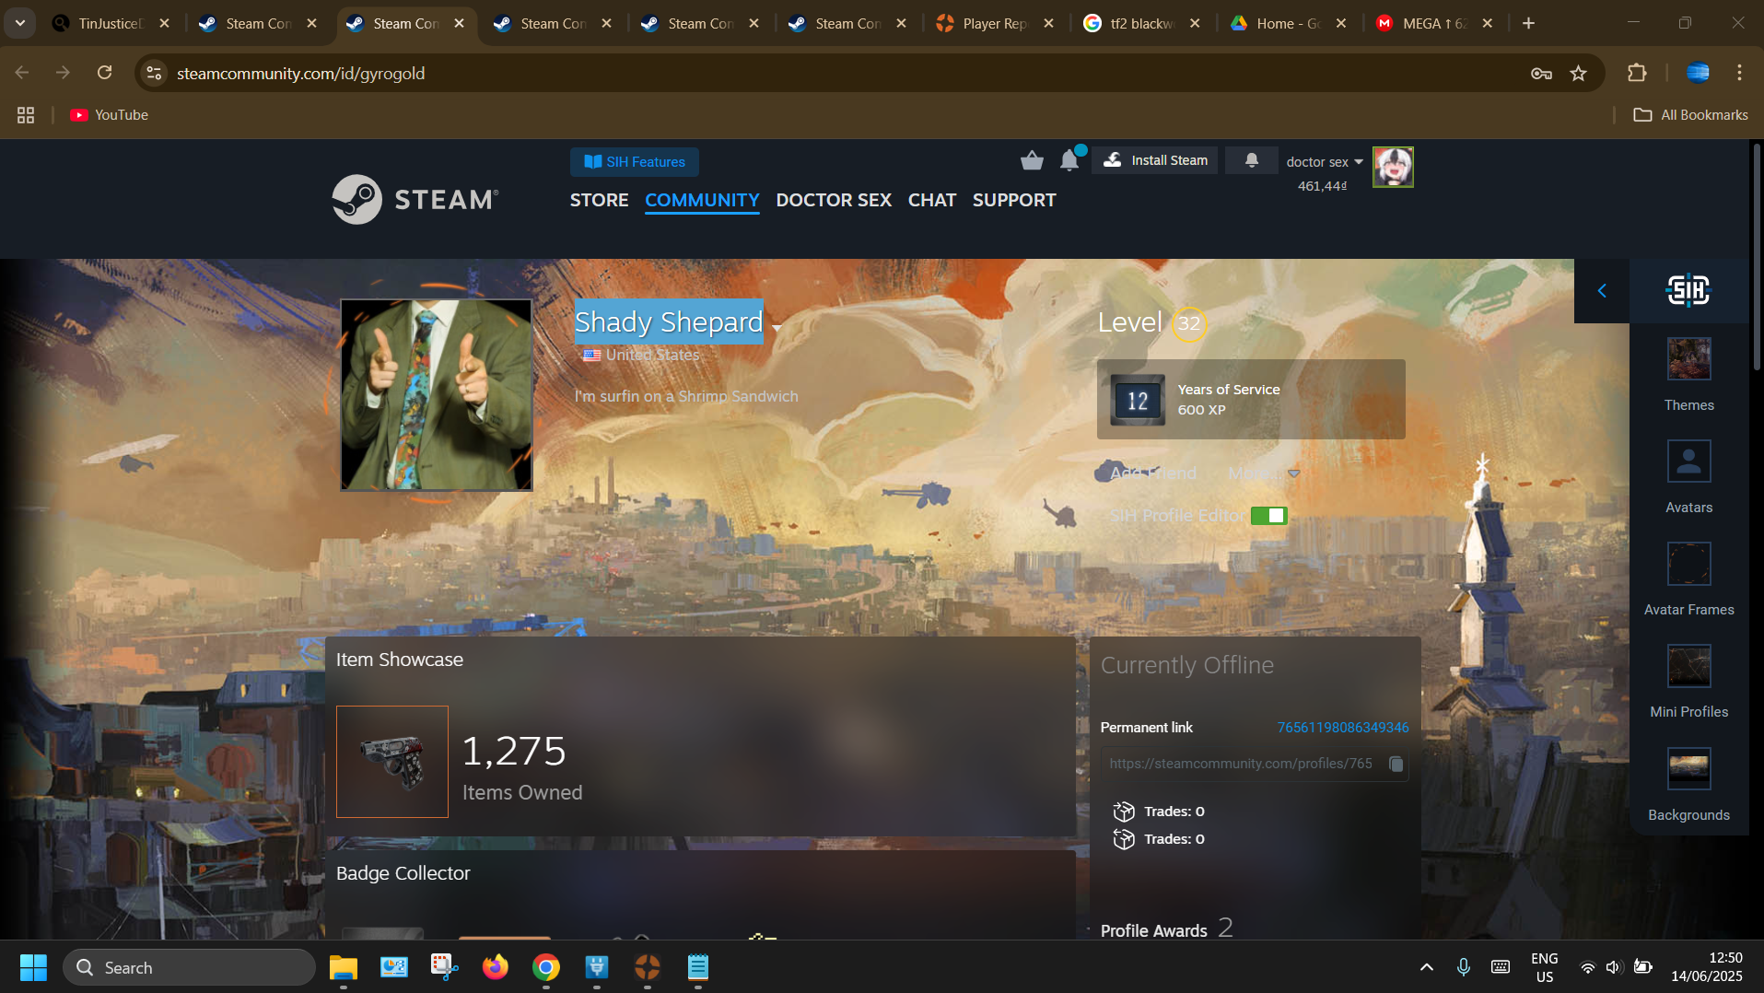The width and height of the screenshot is (1764, 993).
Task: Open the shopping cart basket icon
Action: [1032, 160]
